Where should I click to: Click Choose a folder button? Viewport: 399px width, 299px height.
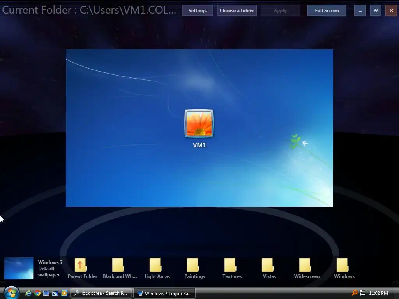pyautogui.click(x=237, y=11)
